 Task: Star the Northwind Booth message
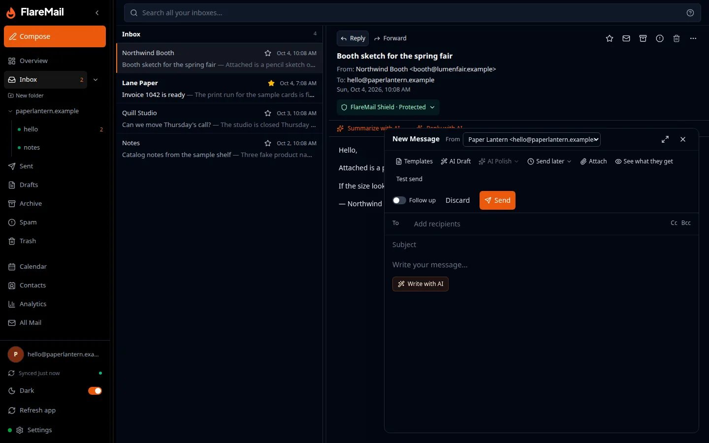tap(268, 53)
